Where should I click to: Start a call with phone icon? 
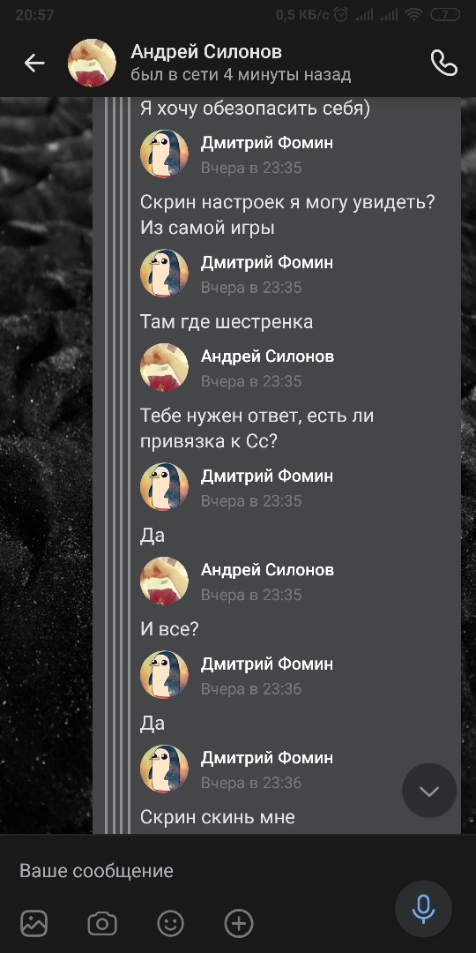pyautogui.click(x=443, y=63)
